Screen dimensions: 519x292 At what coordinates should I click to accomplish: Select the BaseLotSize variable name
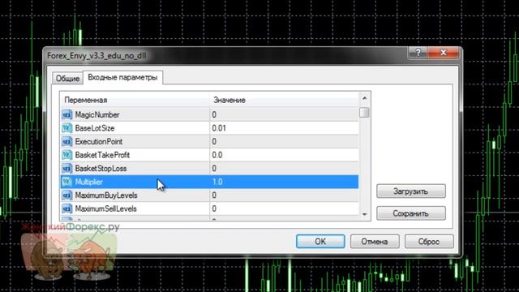click(95, 128)
